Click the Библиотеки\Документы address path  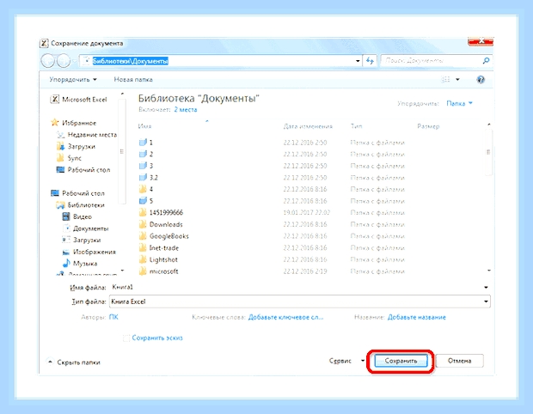131,61
